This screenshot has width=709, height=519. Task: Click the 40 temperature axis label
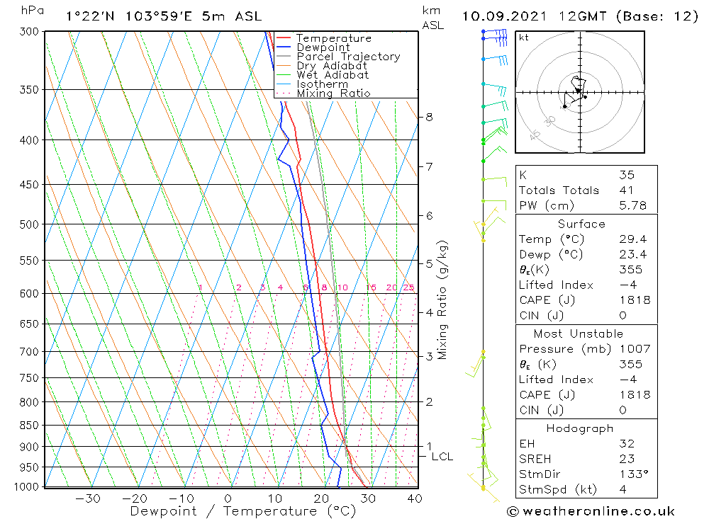(x=415, y=498)
